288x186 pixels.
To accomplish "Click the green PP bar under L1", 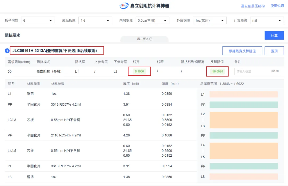I will point(243,105).
